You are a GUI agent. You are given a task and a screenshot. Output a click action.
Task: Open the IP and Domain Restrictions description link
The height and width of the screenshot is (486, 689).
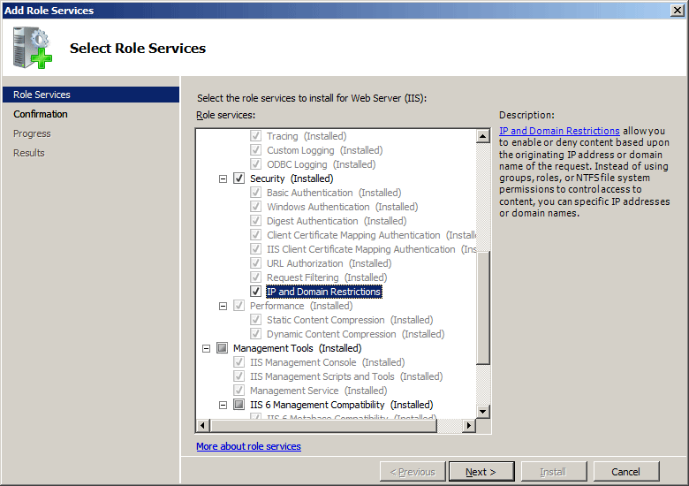click(559, 131)
